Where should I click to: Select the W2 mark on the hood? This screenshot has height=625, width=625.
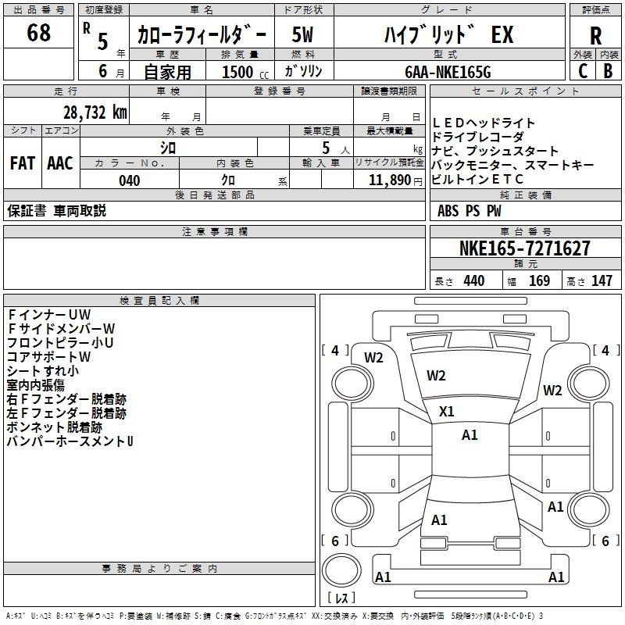coord(436,376)
